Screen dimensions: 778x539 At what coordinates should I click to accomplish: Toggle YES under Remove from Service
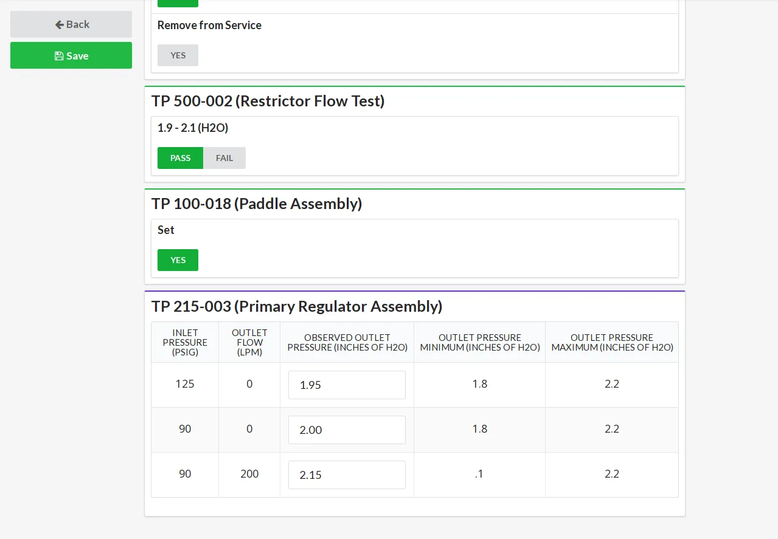click(x=178, y=55)
